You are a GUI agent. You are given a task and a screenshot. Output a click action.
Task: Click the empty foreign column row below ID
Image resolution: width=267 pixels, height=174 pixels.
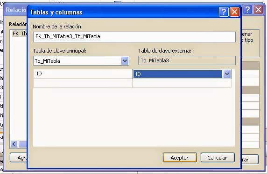[182, 83]
